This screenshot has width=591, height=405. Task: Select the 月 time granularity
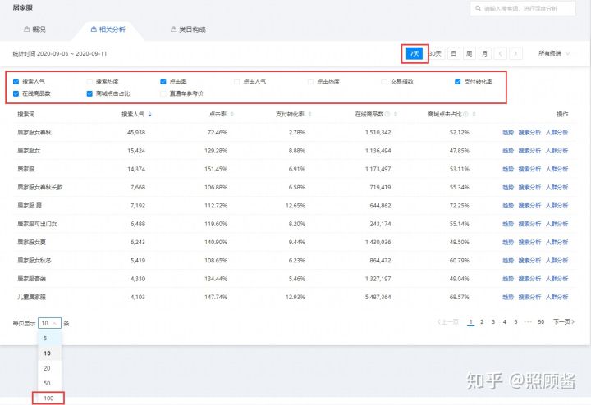485,54
